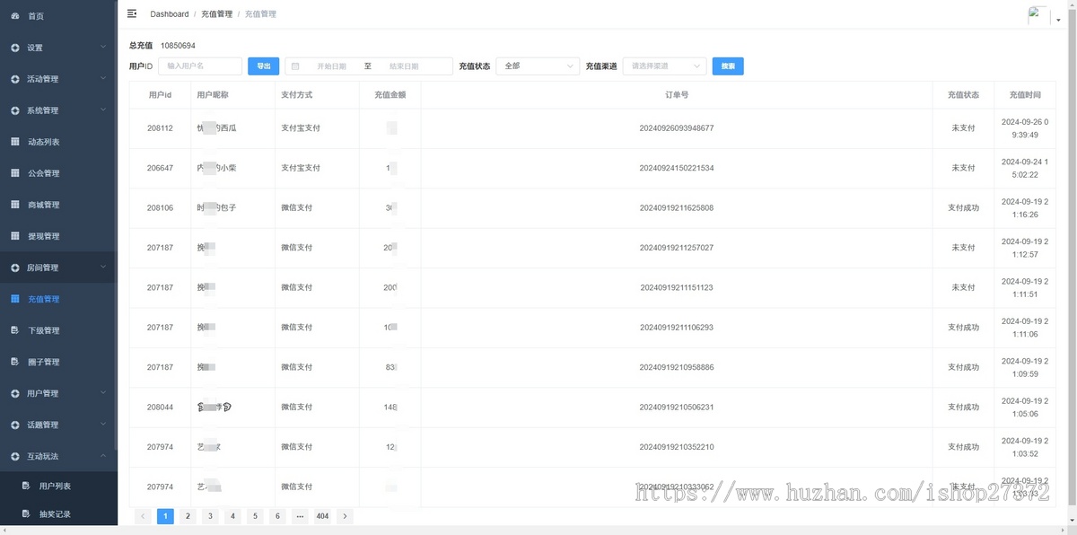Click order number 20240919211625808

677,207
